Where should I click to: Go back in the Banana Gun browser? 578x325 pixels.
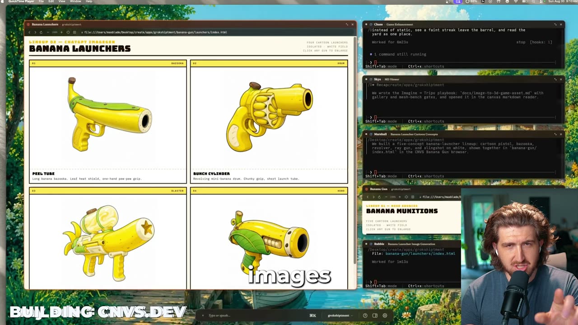368,197
